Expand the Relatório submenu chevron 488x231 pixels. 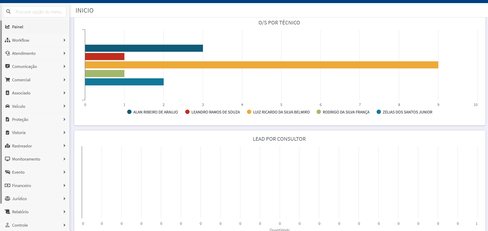(64, 212)
